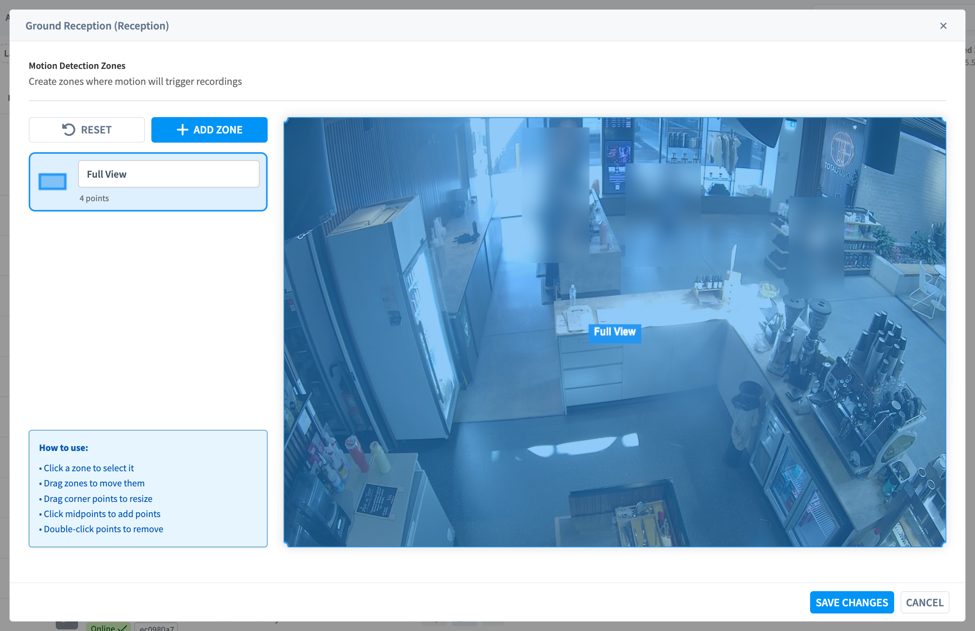Close the Ground Reception dialog
975x631 pixels.
pos(944,26)
